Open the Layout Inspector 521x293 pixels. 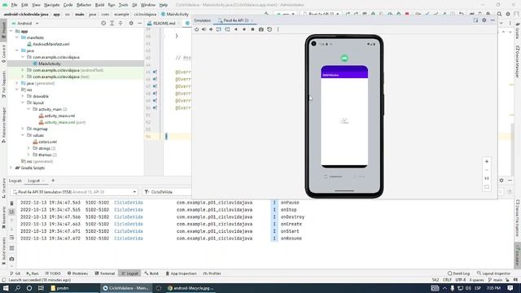[x=494, y=273]
